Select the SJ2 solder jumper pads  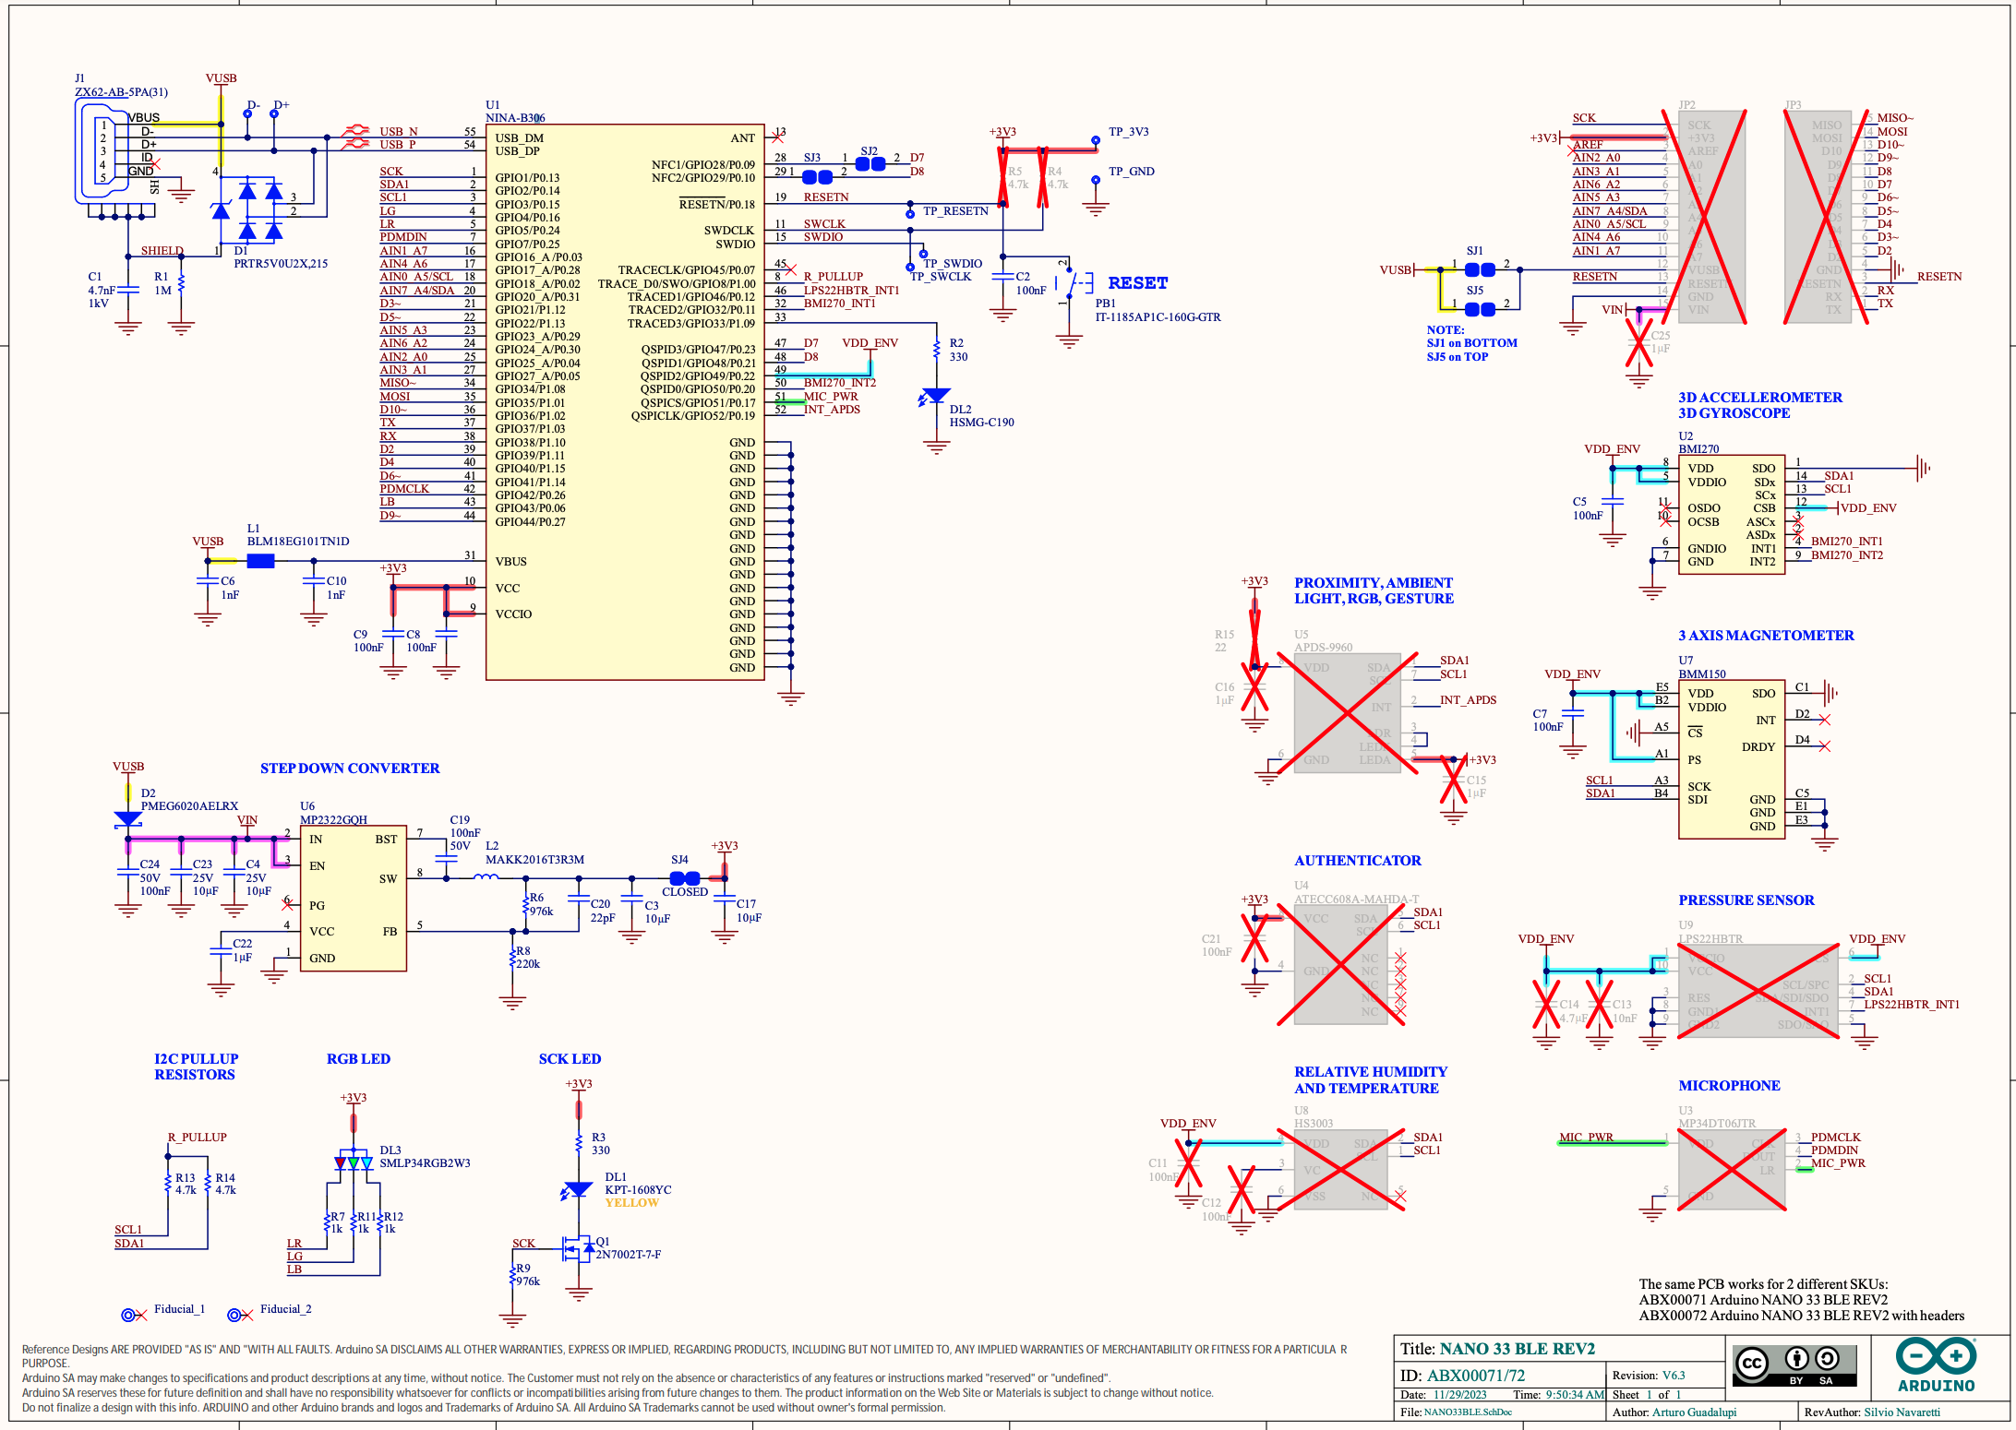pos(870,163)
